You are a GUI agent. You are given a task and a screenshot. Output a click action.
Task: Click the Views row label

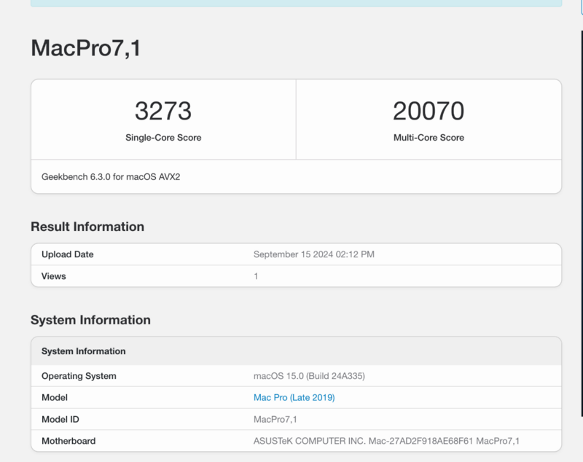53,276
